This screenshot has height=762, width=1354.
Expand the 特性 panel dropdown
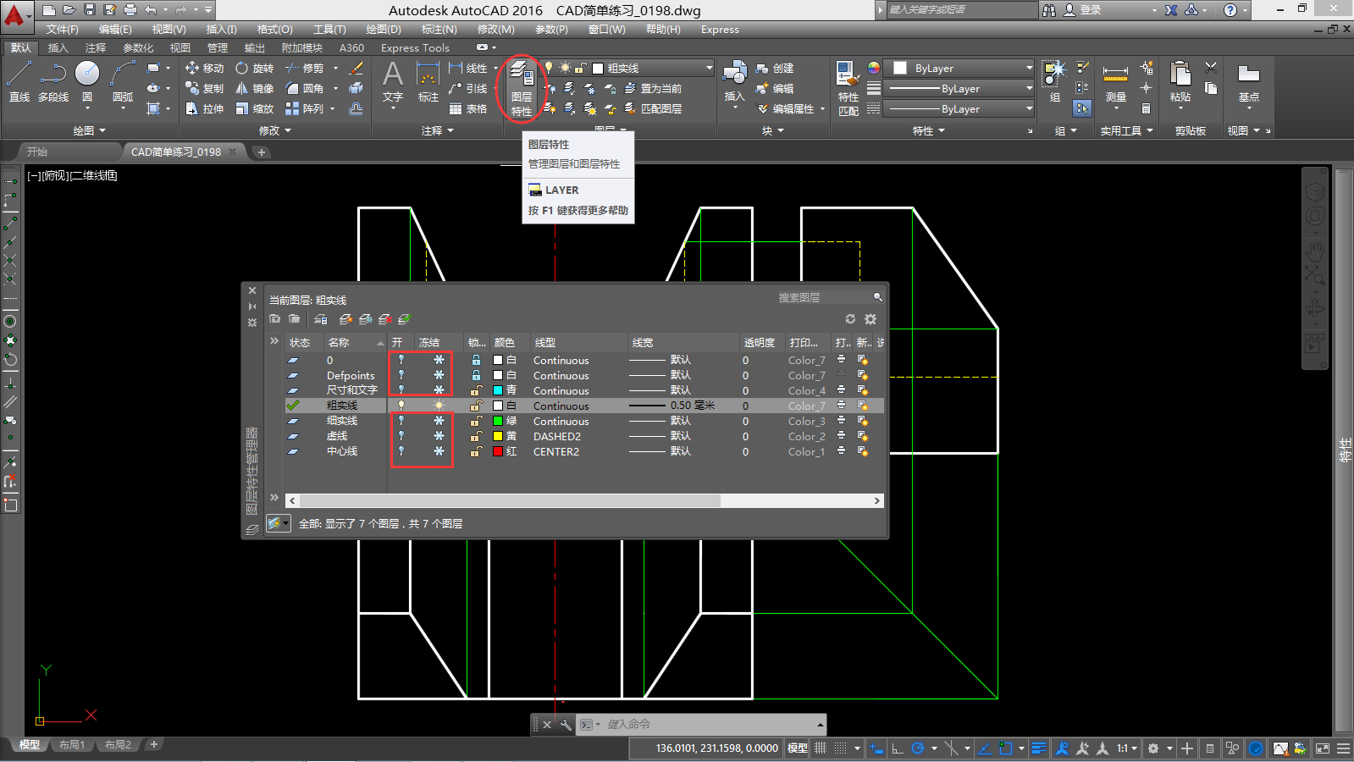click(x=928, y=130)
